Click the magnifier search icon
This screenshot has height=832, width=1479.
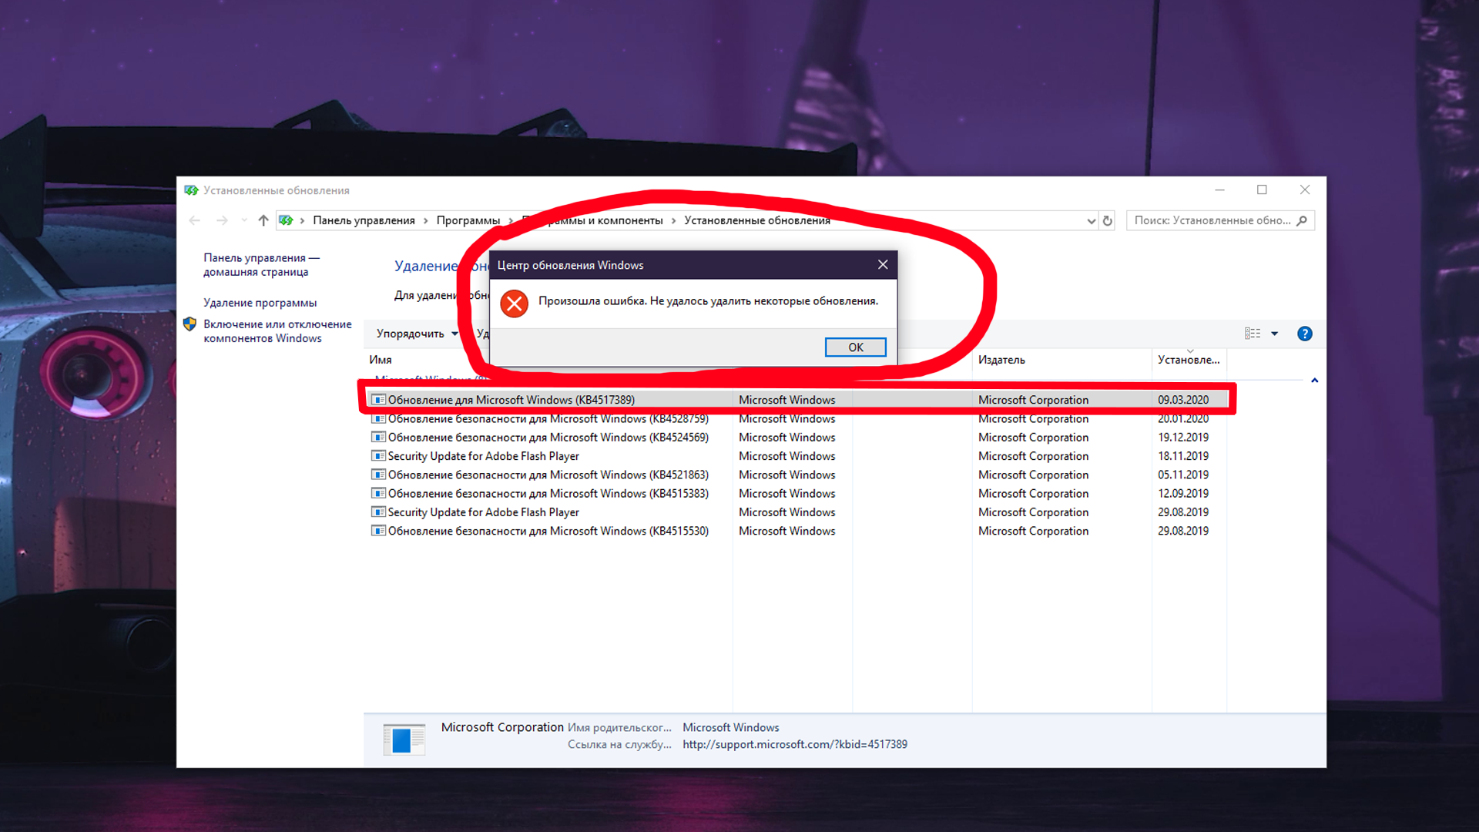(x=1302, y=220)
